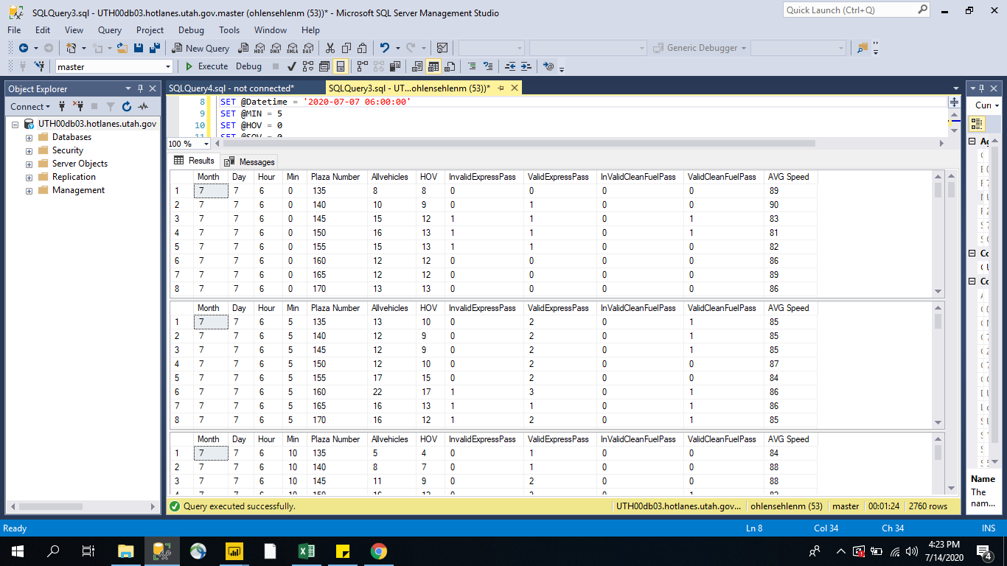1007x566 pixels.
Task: Click Disconnect icon in Object Explorer toolbar
Action: 77,107
